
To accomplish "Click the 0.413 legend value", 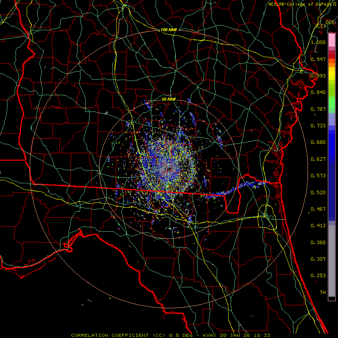I will 318,226.
